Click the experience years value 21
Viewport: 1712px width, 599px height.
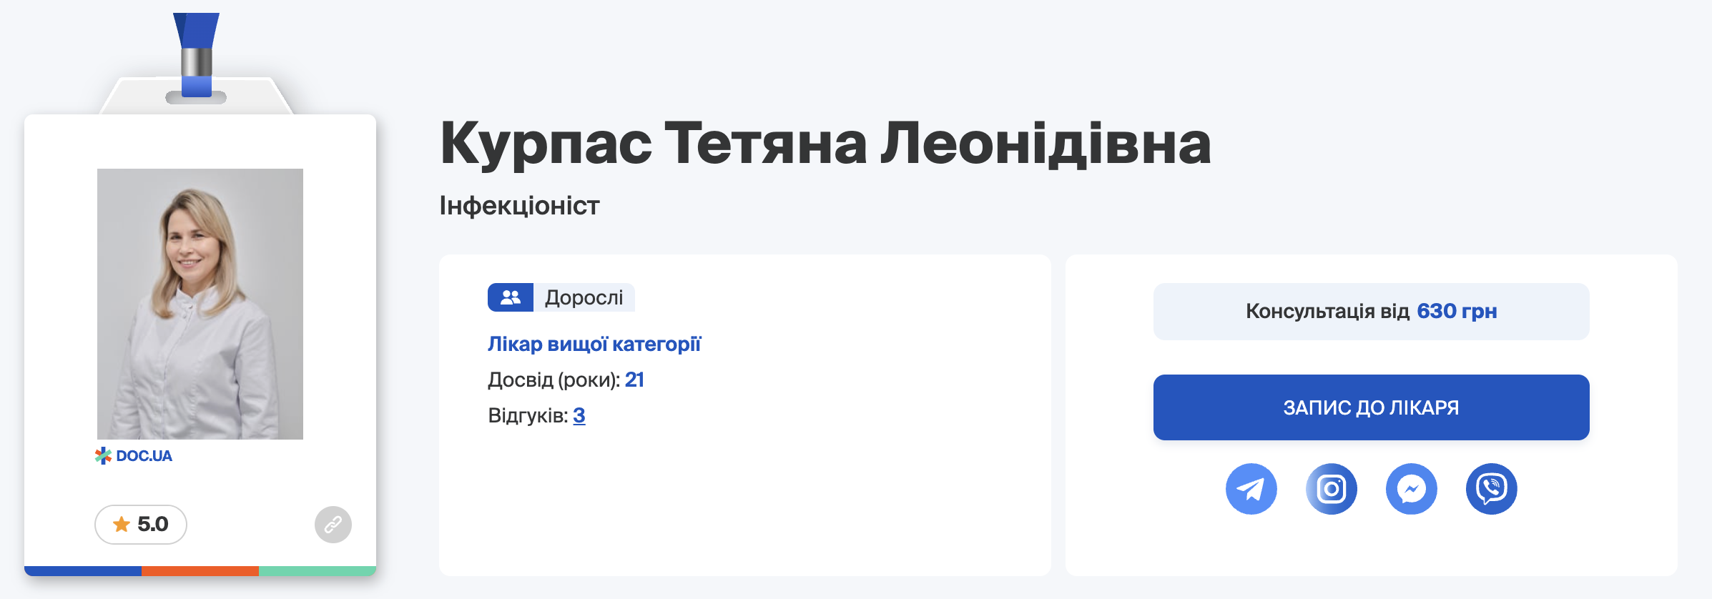pyautogui.click(x=634, y=380)
